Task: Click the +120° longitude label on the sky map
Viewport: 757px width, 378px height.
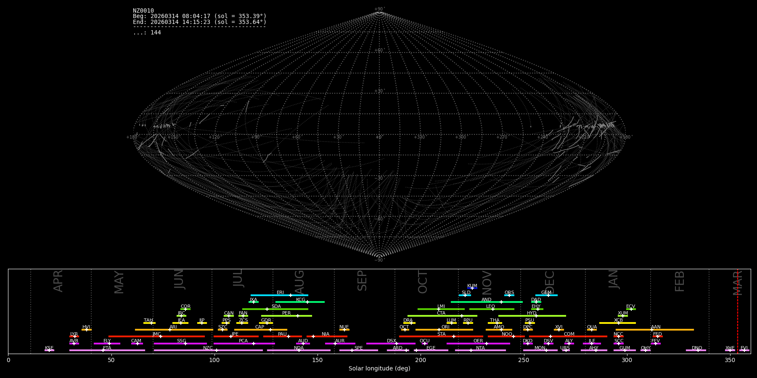Action: pyautogui.click(x=214, y=137)
